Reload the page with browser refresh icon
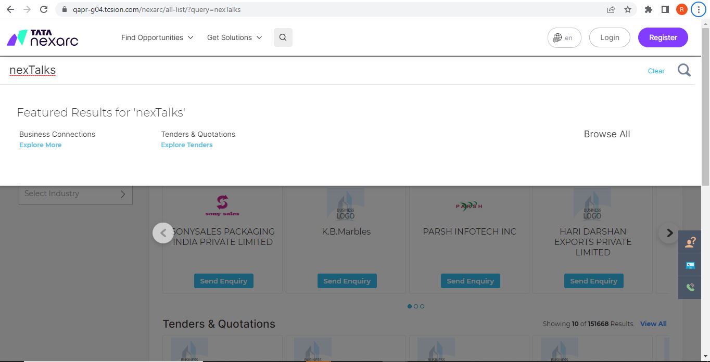The height and width of the screenshot is (362, 710). coord(44,9)
